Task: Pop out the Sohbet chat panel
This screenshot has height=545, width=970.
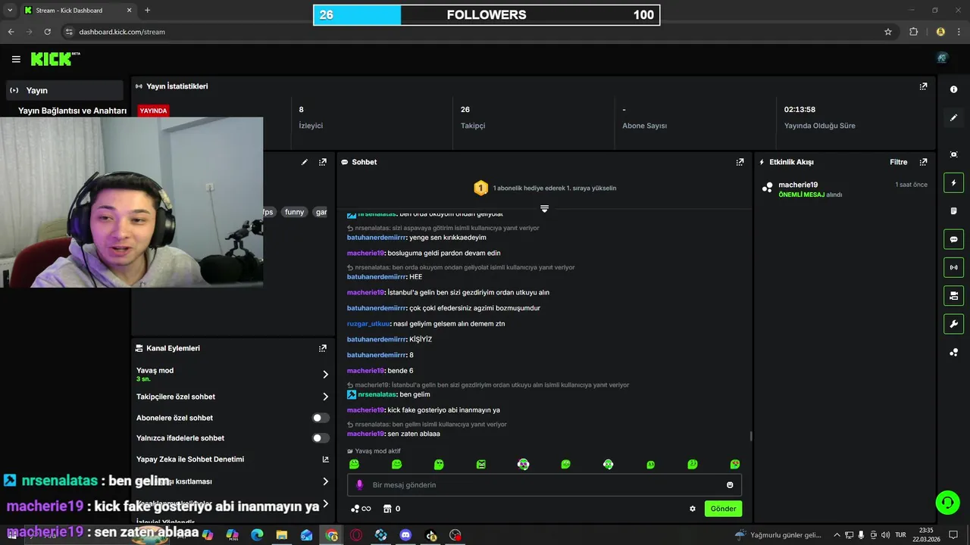Action: pyautogui.click(x=740, y=162)
